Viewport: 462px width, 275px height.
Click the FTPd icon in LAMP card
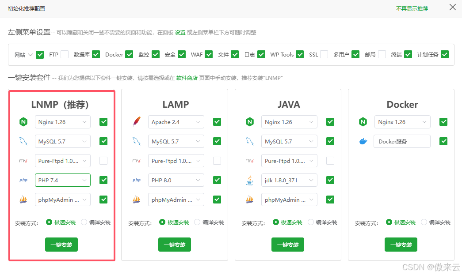click(137, 161)
